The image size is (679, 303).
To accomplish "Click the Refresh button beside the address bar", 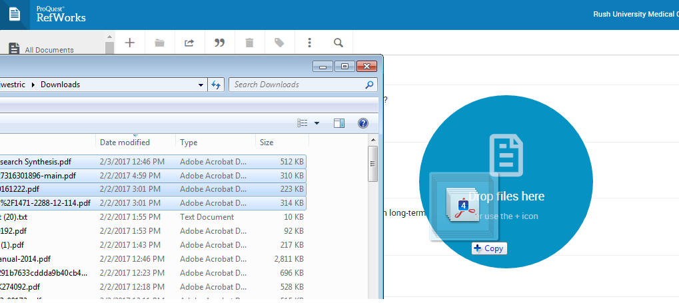I will 216,85.
